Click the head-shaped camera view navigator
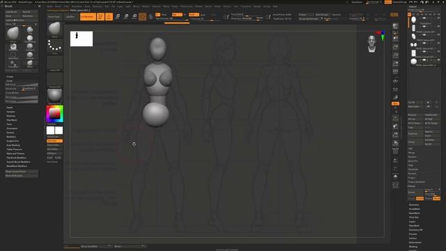446x251 pixels. tap(371, 44)
